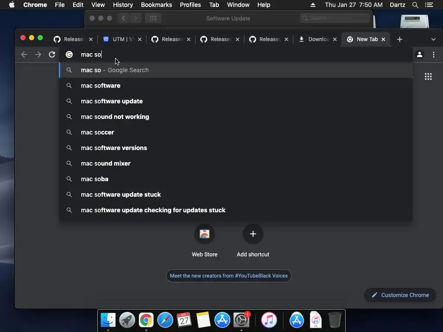Image resolution: width=443 pixels, height=332 pixels.
Task: Choose the 'mac software update' suggestion
Action: [x=236, y=101]
